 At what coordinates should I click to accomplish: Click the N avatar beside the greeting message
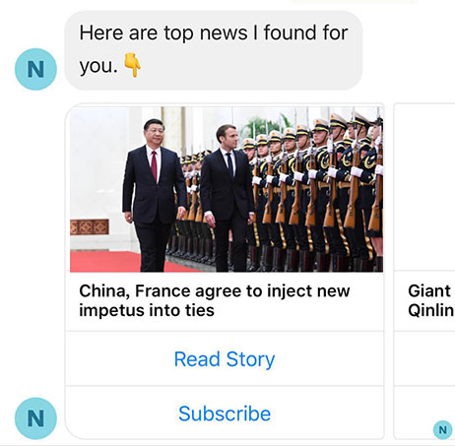(x=35, y=69)
